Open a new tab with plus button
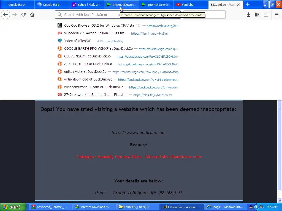Screen dimensions: 282x211 coord(248,5)
